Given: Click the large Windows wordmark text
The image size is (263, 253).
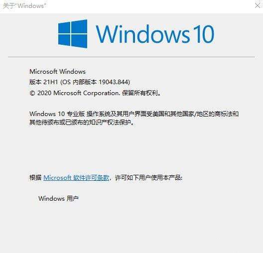Looking at the screenshot, I should [x=143, y=34].
